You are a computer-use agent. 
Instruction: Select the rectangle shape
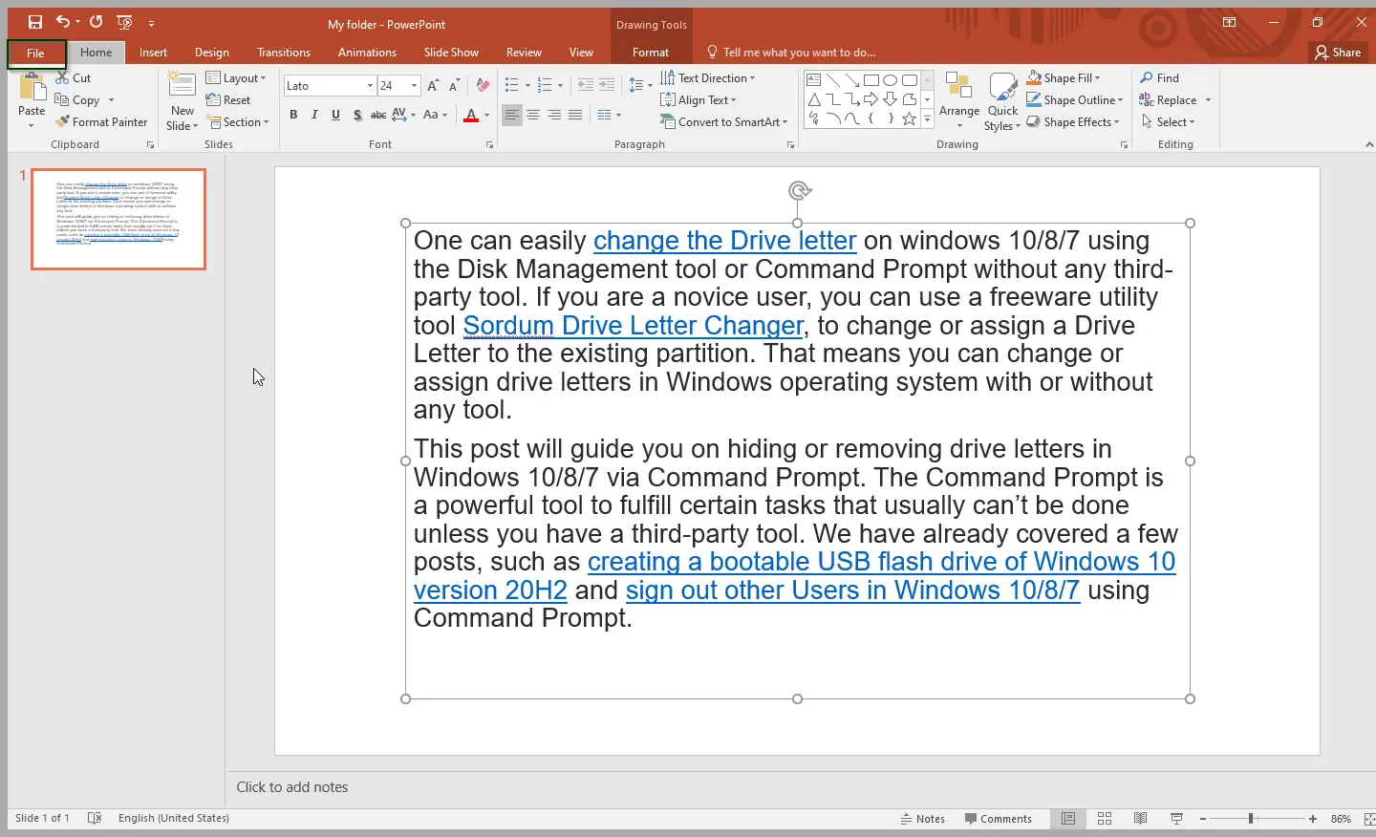tap(871, 80)
